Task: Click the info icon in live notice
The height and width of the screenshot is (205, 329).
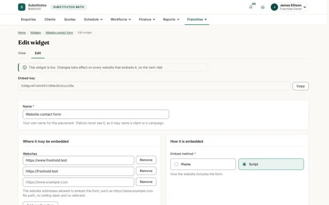Action: click(x=24, y=67)
